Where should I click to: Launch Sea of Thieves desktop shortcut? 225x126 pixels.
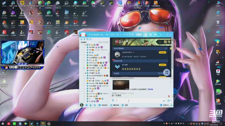point(49,34)
